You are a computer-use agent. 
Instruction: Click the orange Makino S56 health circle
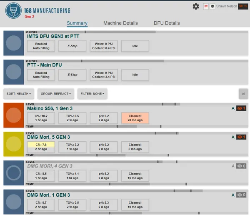14,115
